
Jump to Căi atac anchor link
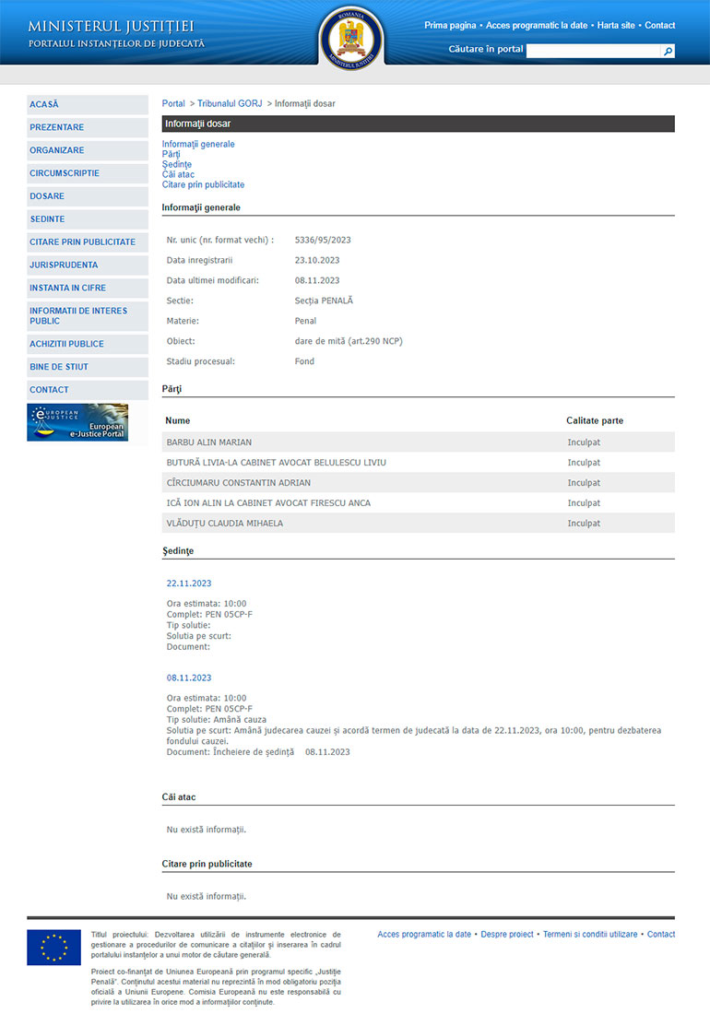pyautogui.click(x=178, y=174)
